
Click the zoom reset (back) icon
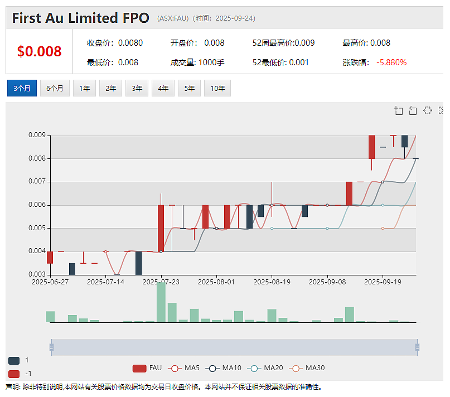click(x=413, y=110)
